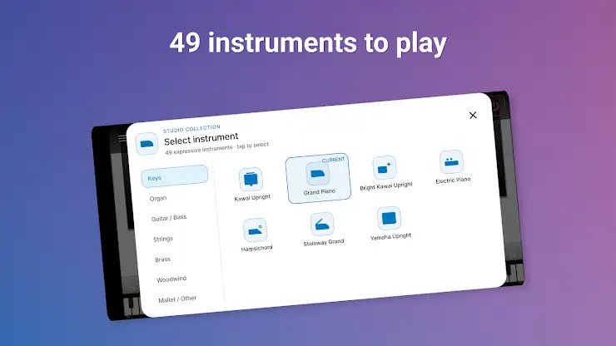Viewport: 616px width, 346px height.
Task: Open the hamburger menu behind the dialog
Action: tap(122, 138)
